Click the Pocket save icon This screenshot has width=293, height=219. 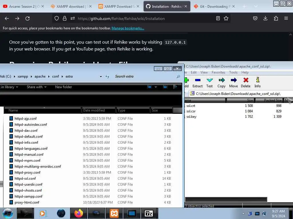pyautogui.click(x=255, y=18)
